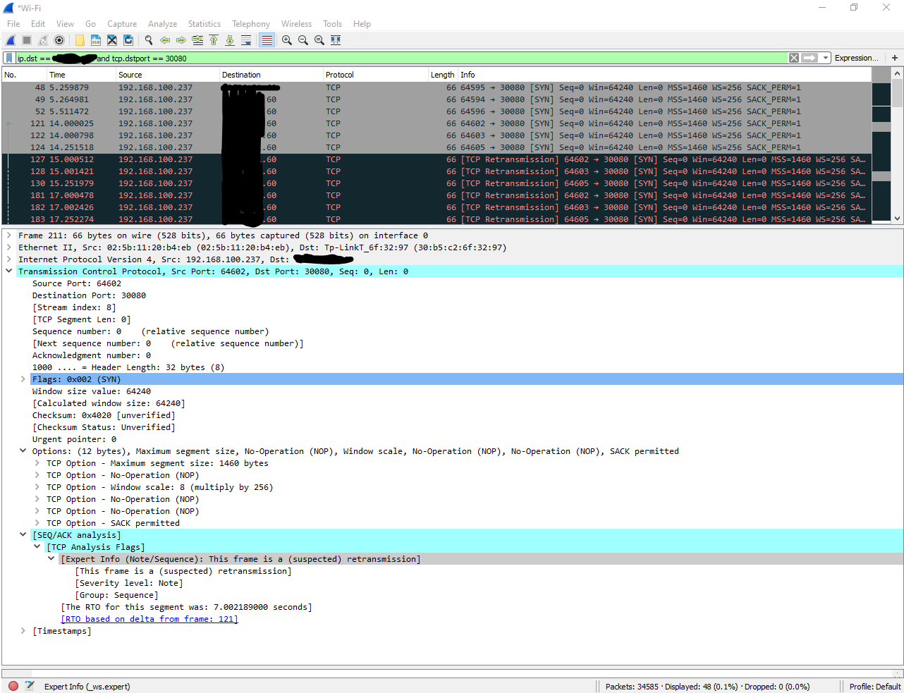Open the File menu
Screen dimensions: 904x693
[x=13, y=23]
